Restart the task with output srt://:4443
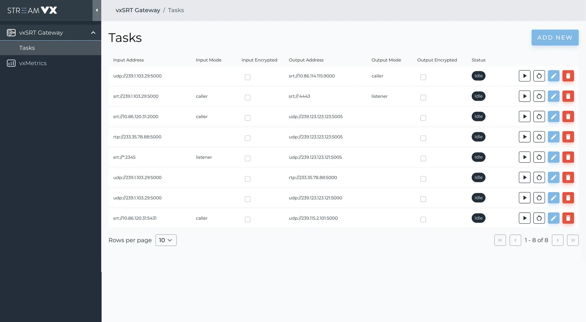 (539, 96)
